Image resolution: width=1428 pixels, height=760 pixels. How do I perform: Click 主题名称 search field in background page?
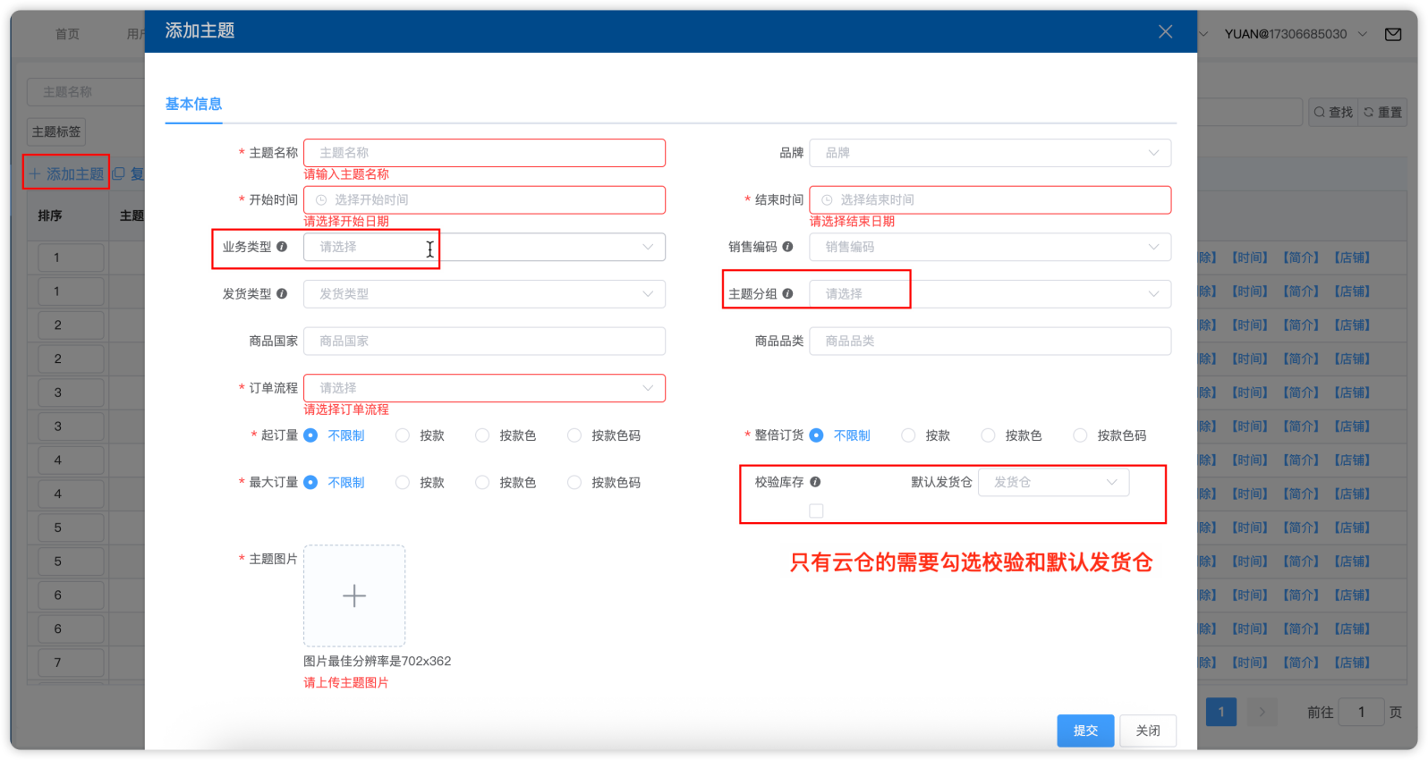click(86, 91)
